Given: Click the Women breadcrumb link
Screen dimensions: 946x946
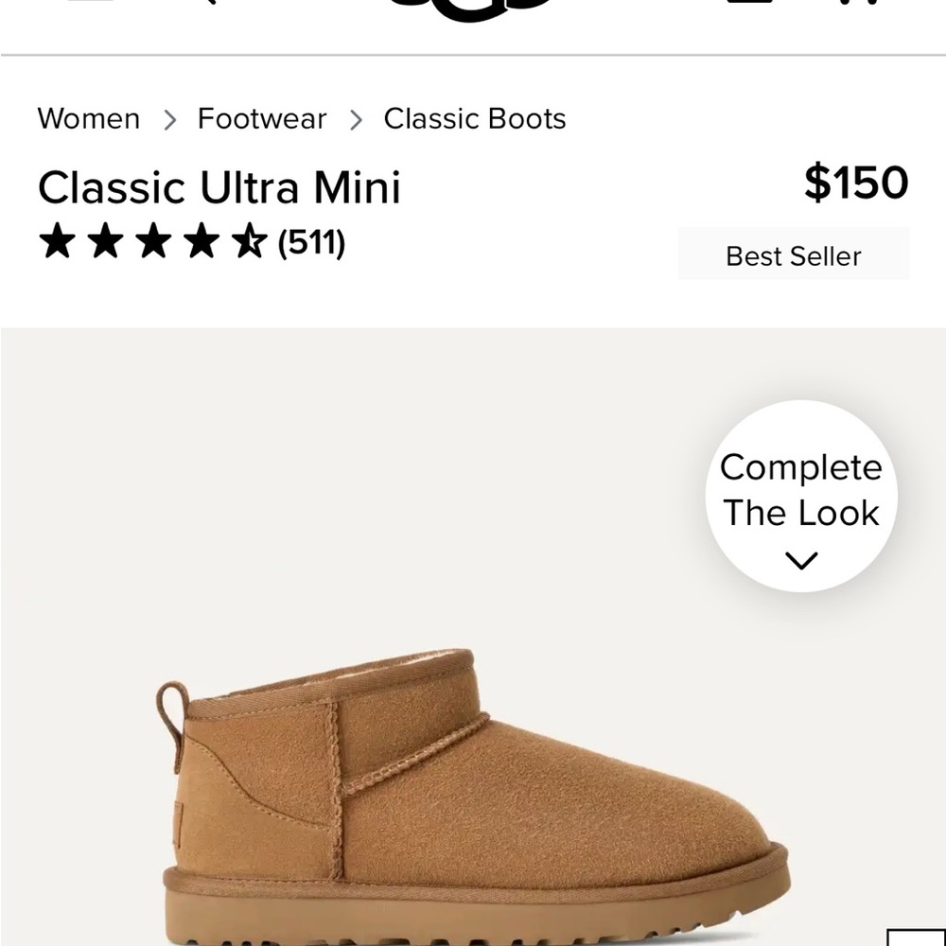Looking at the screenshot, I should [x=88, y=119].
